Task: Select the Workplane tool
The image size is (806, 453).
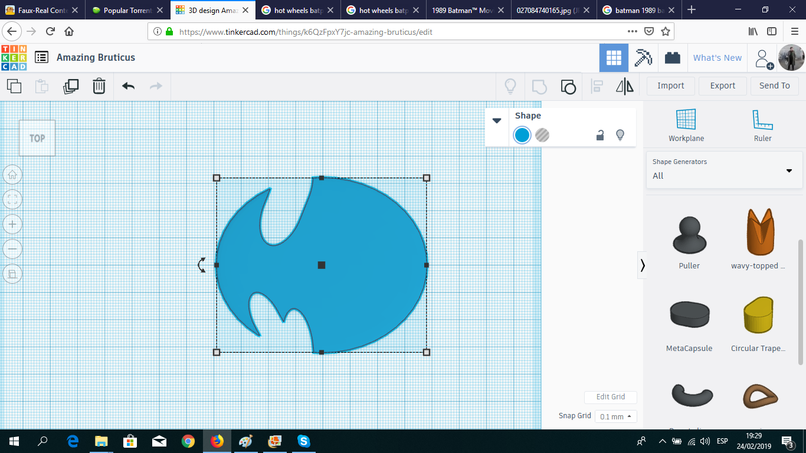Action: (686, 126)
